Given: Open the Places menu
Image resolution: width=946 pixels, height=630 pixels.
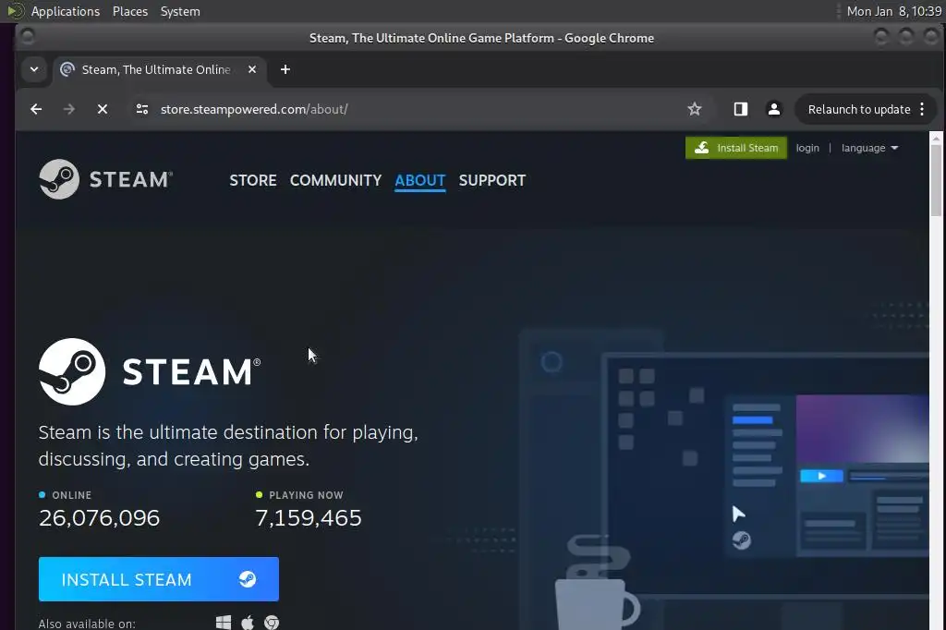Looking at the screenshot, I should (x=130, y=11).
